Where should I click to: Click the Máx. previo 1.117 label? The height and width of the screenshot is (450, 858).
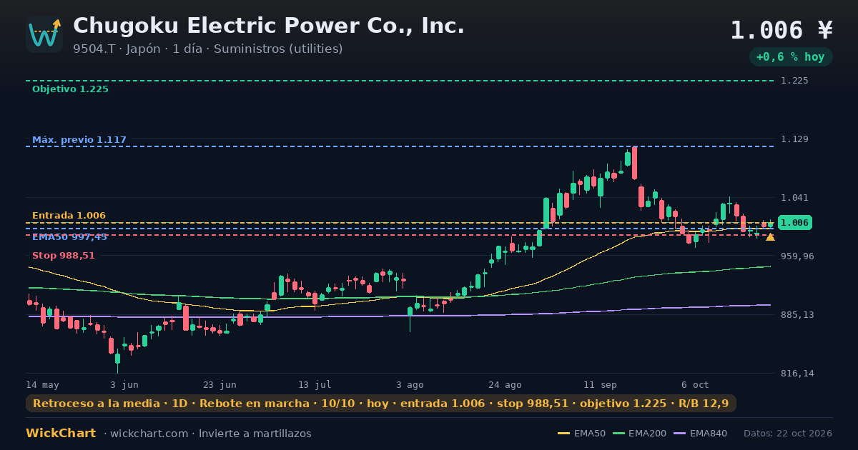[79, 140]
